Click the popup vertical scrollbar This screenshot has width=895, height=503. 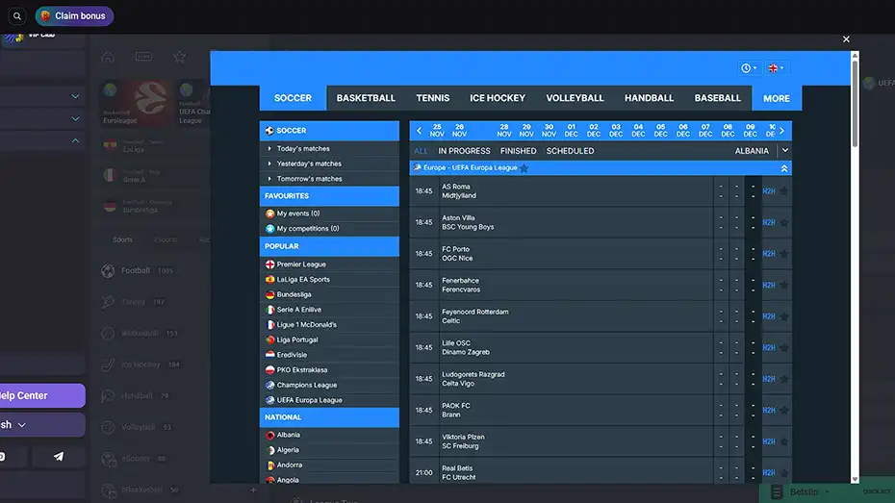855,103
